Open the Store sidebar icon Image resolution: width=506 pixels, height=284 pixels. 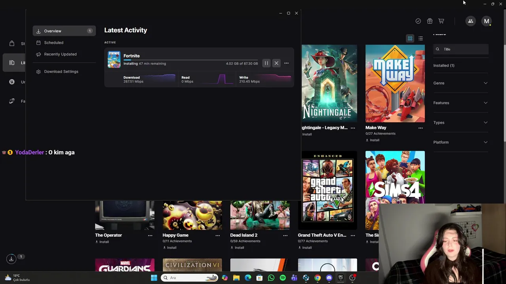(x=12, y=43)
